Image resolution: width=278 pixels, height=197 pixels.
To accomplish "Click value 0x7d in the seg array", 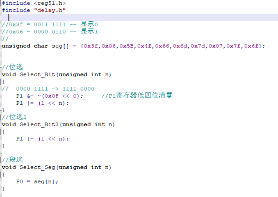I will pos(198,46).
